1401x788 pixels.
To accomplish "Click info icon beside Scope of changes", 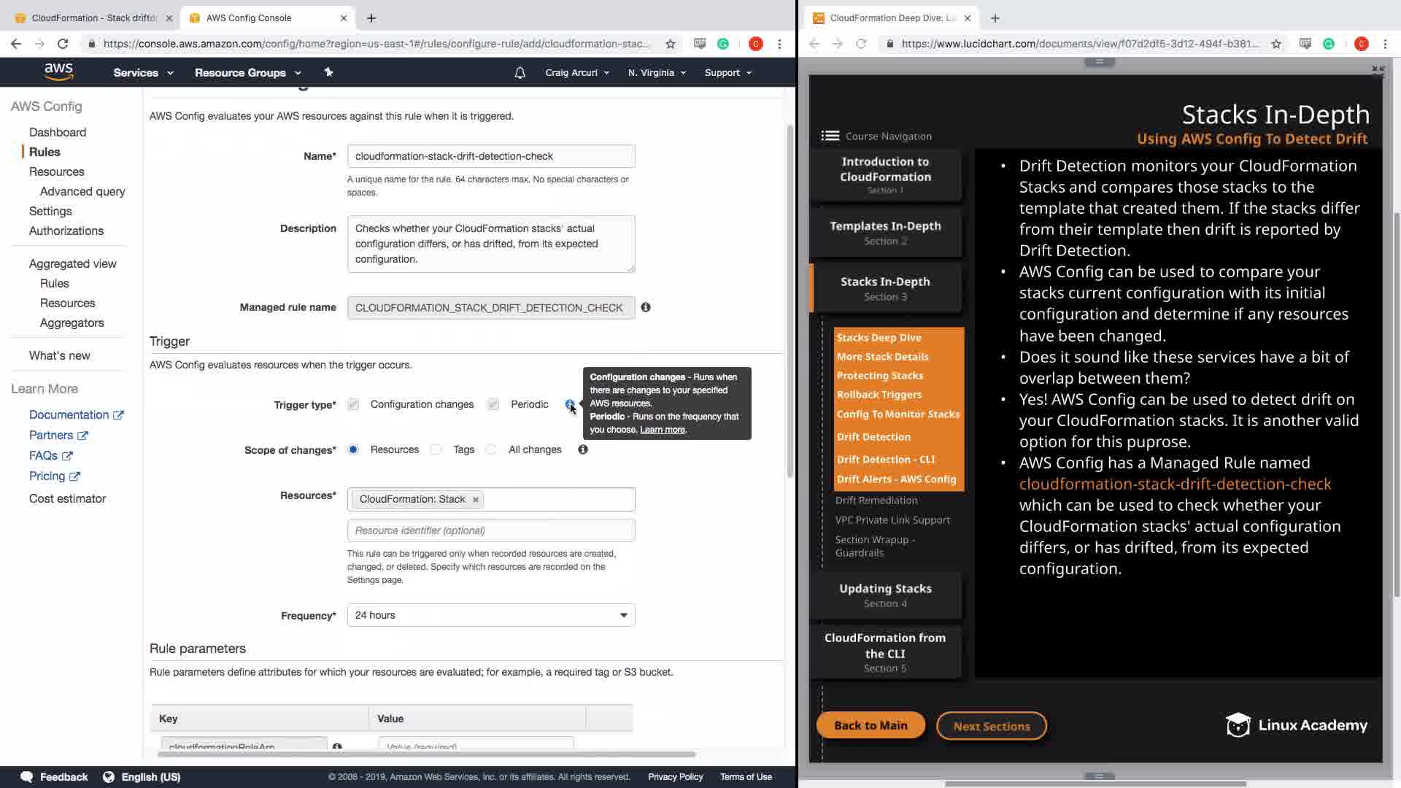I will point(583,449).
